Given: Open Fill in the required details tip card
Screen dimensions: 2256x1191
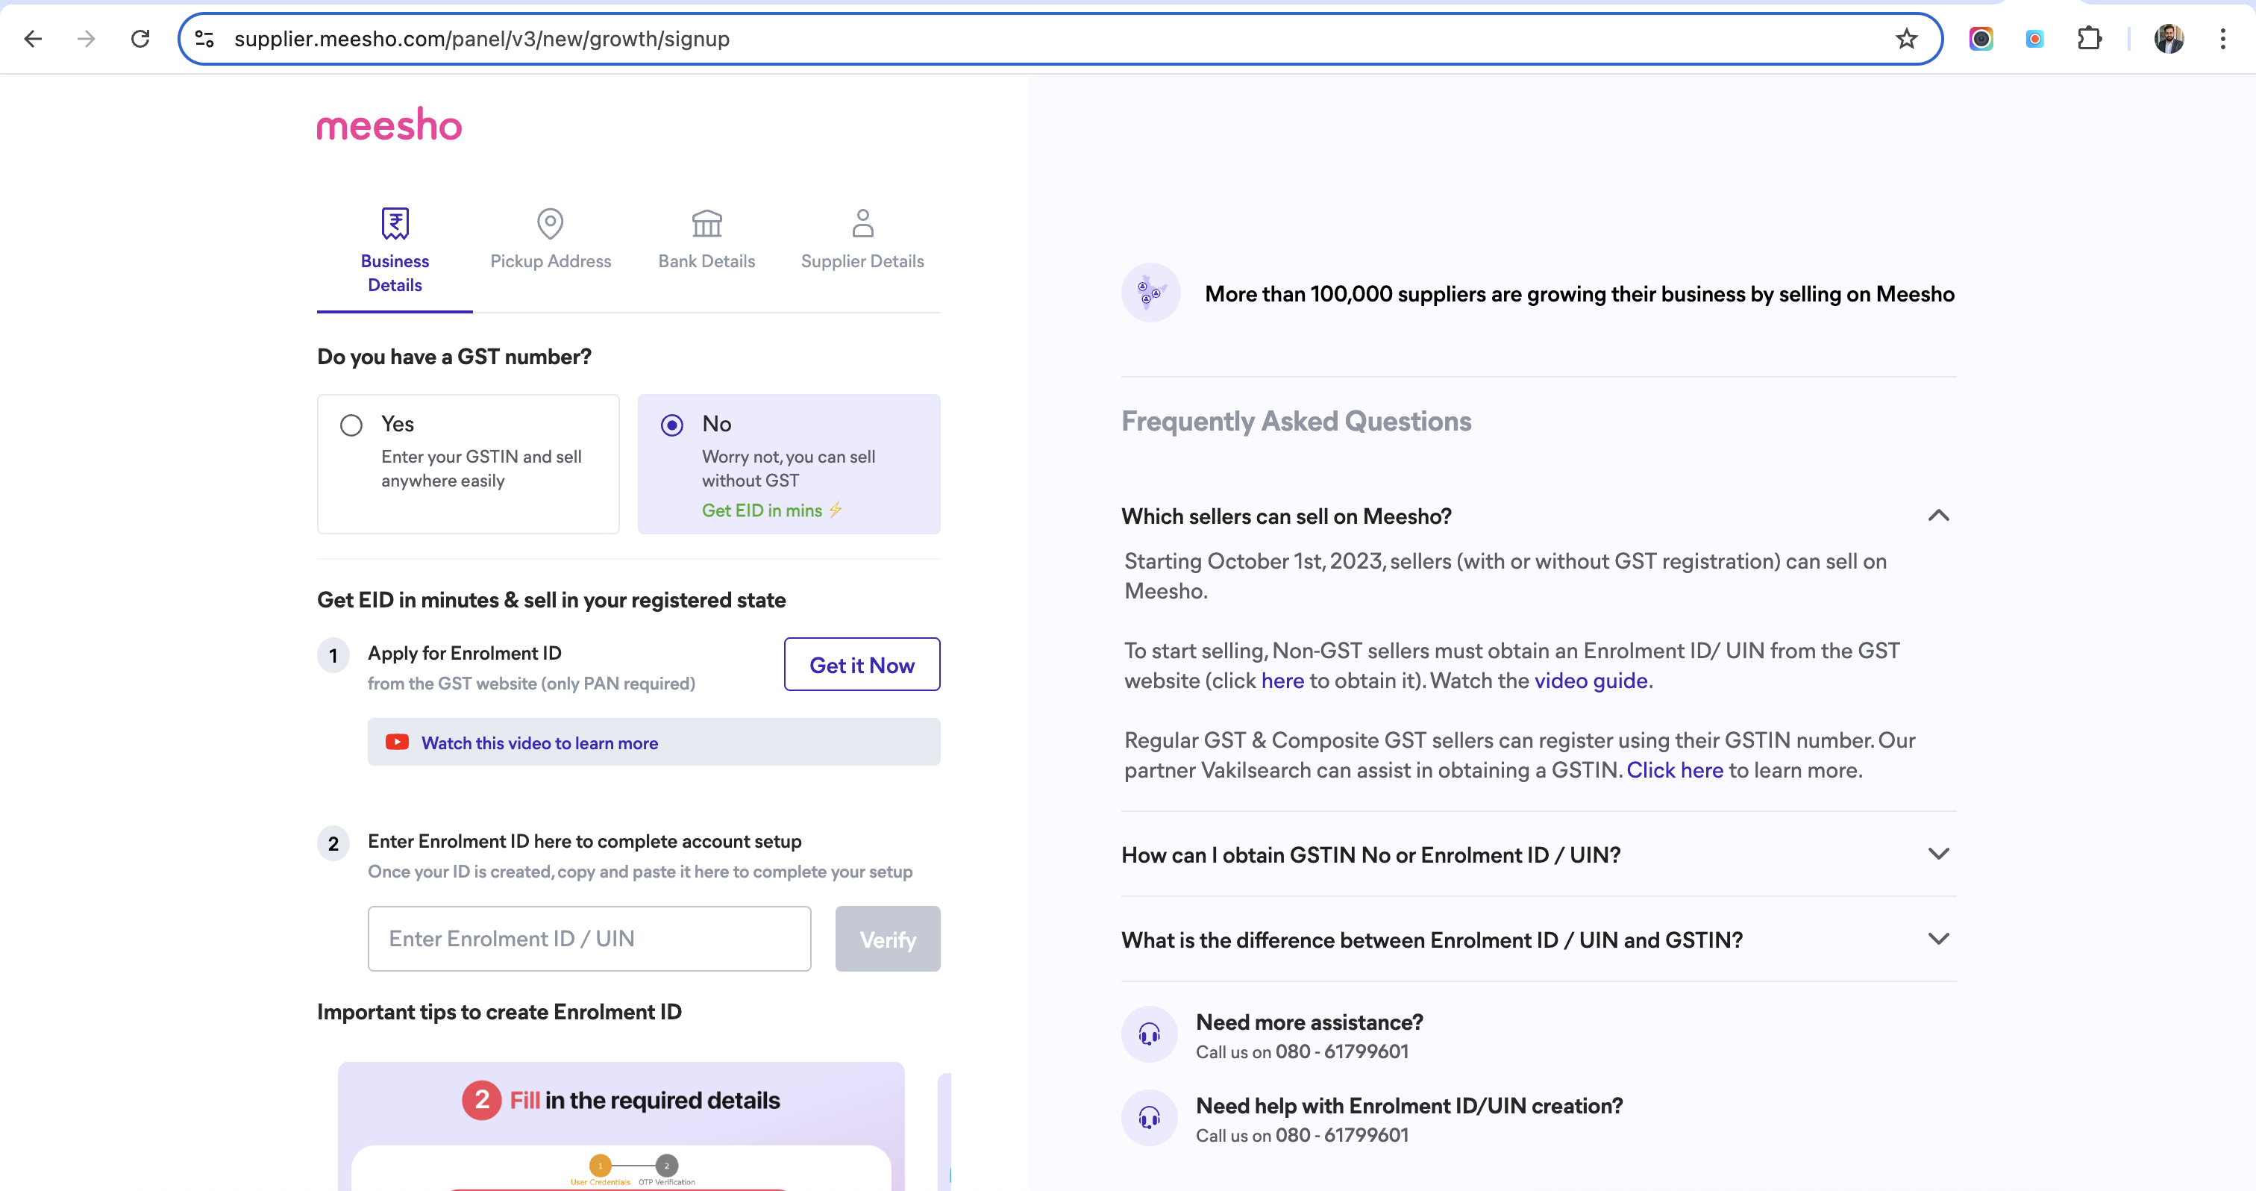Looking at the screenshot, I should click(621, 1126).
